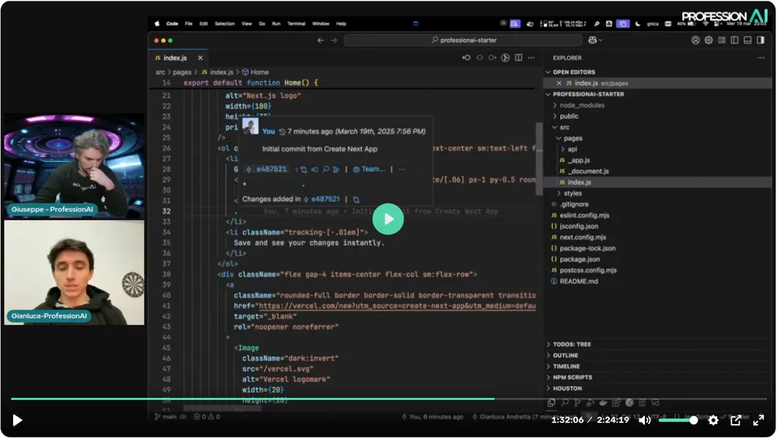Open _app.js in the file tree
Viewport: 777px width, 438px height.
(579, 160)
